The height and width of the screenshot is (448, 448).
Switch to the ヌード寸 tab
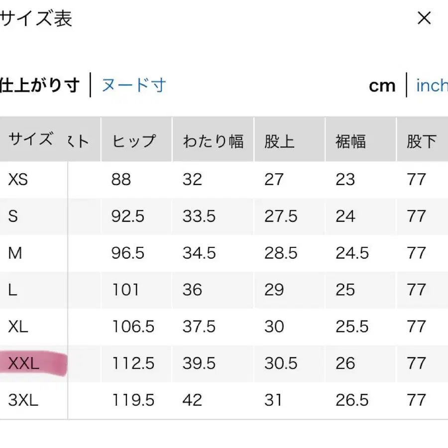[x=133, y=85]
